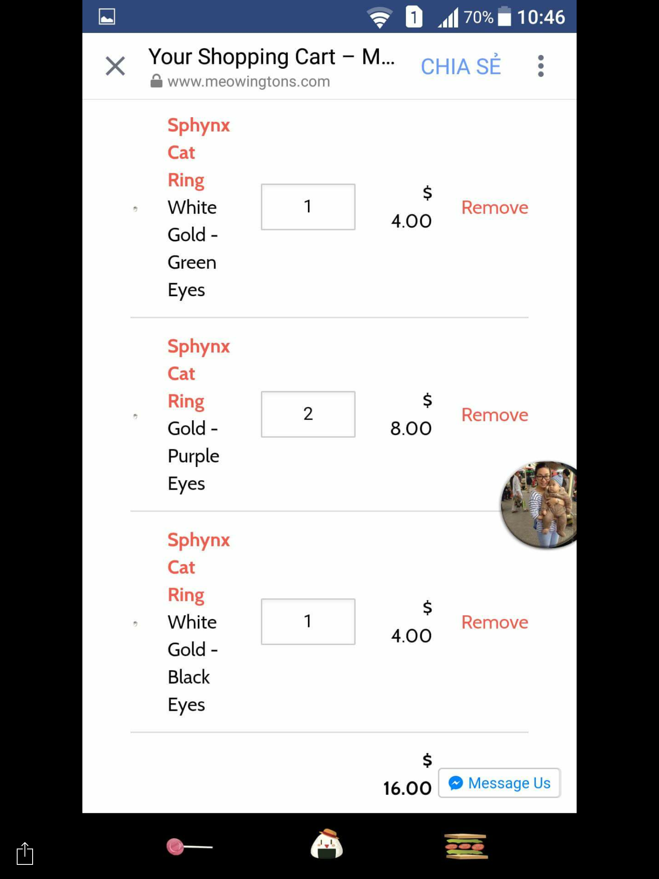Tap thumbnail image of Black Eyes ring
The height and width of the screenshot is (879, 659).
coord(135,624)
